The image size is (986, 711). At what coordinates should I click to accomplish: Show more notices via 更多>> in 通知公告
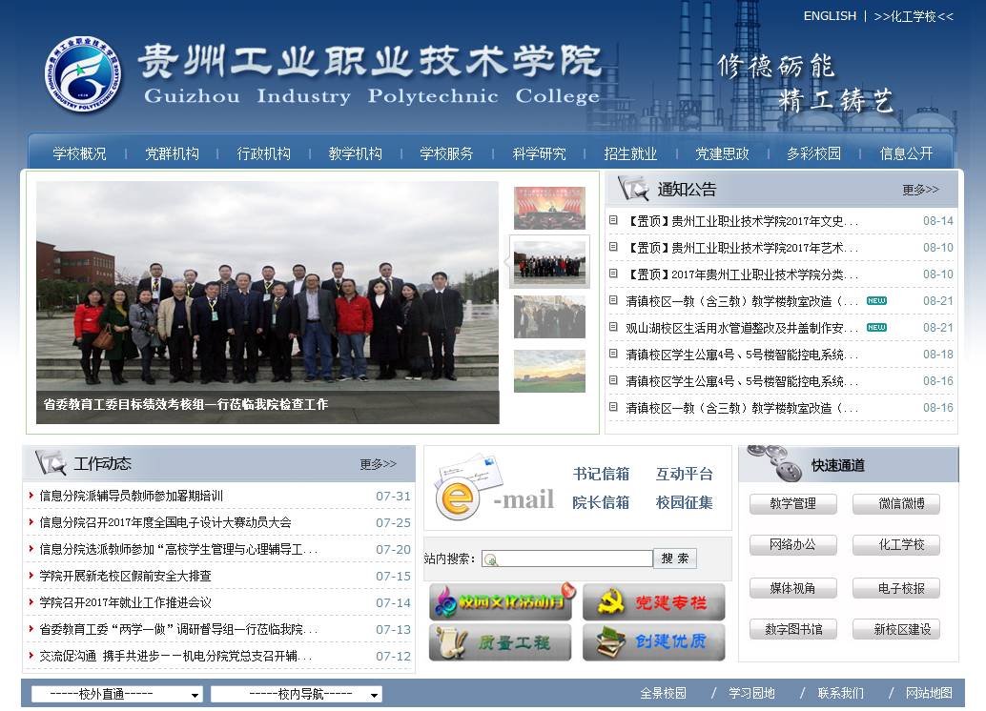pyautogui.click(x=920, y=190)
